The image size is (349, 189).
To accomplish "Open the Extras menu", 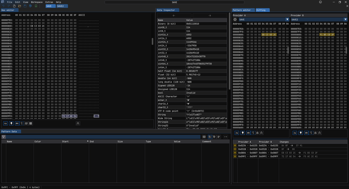I will pyautogui.click(x=49, y=2).
